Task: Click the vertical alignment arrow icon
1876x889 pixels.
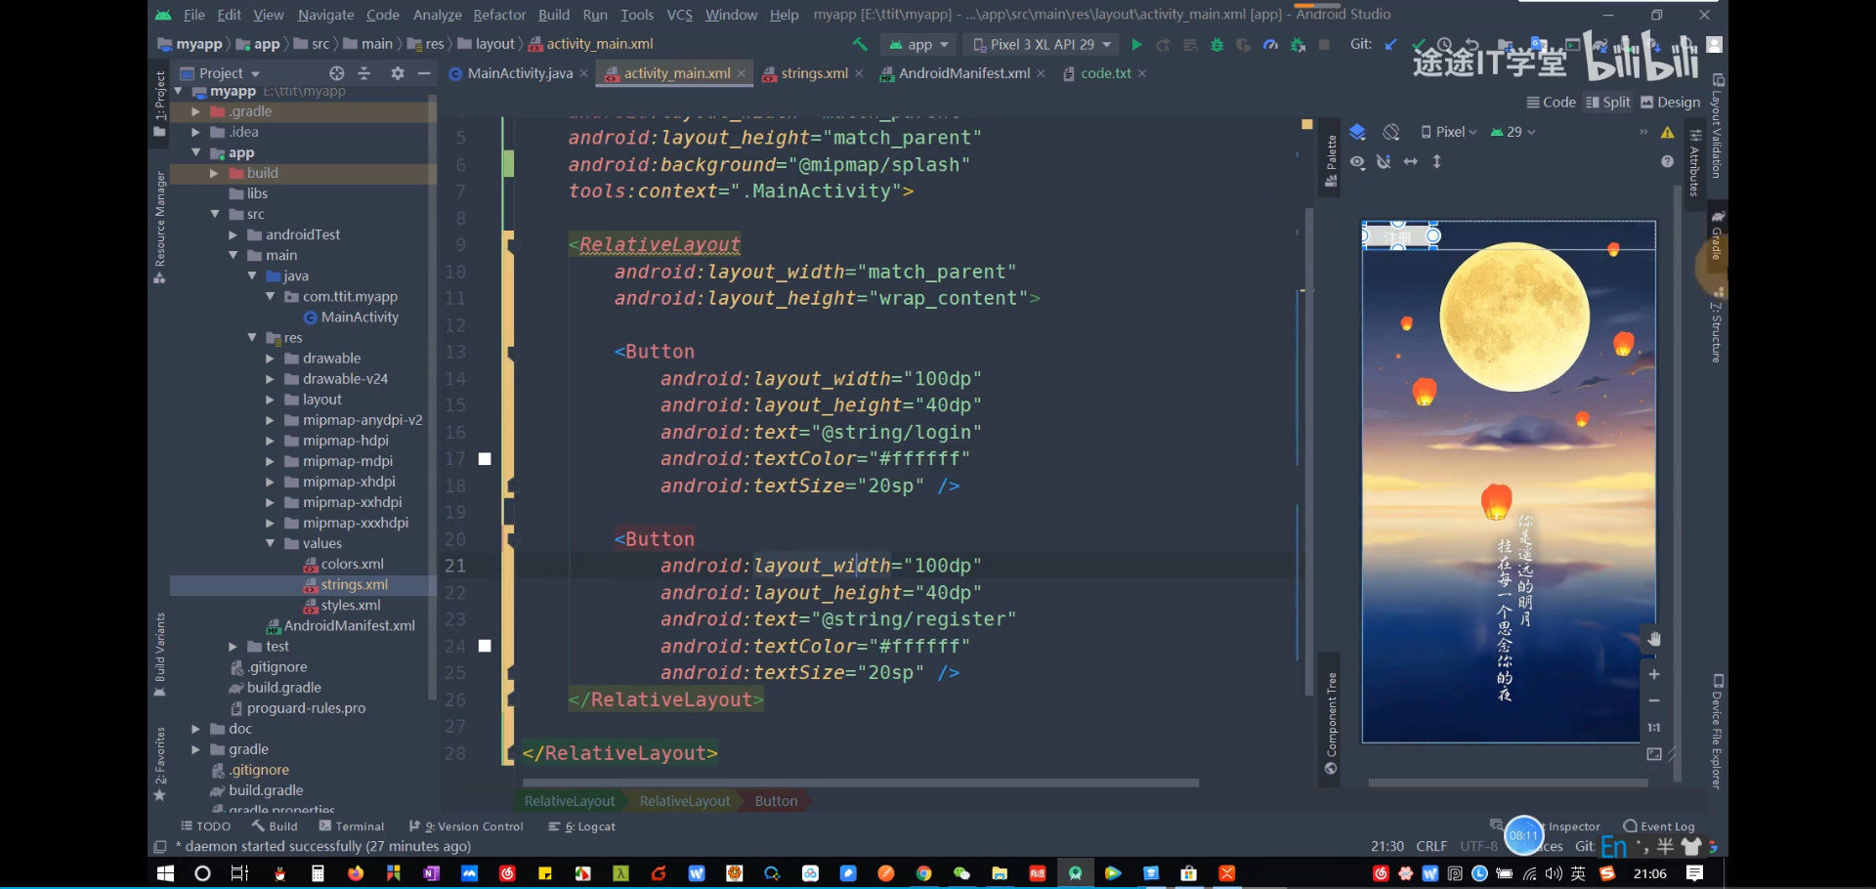Action: (1437, 161)
